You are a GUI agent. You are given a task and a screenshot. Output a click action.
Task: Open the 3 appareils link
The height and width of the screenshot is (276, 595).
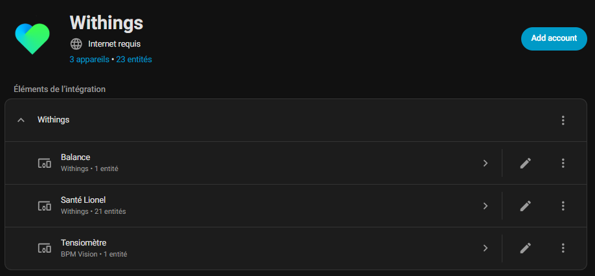[89, 60]
